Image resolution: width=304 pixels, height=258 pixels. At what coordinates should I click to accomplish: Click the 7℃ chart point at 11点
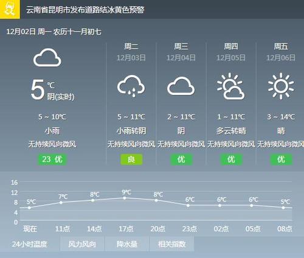(x=61, y=203)
